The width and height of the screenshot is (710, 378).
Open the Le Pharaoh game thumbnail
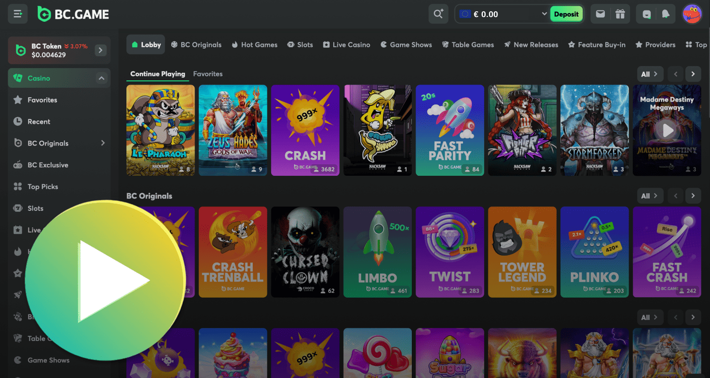click(160, 130)
